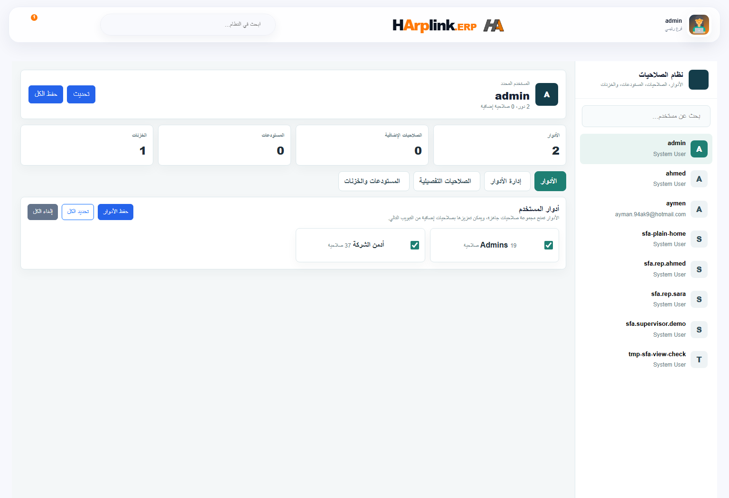The image size is (729, 498).
Task: Click the green A avatar for admin
Action: 699,149
